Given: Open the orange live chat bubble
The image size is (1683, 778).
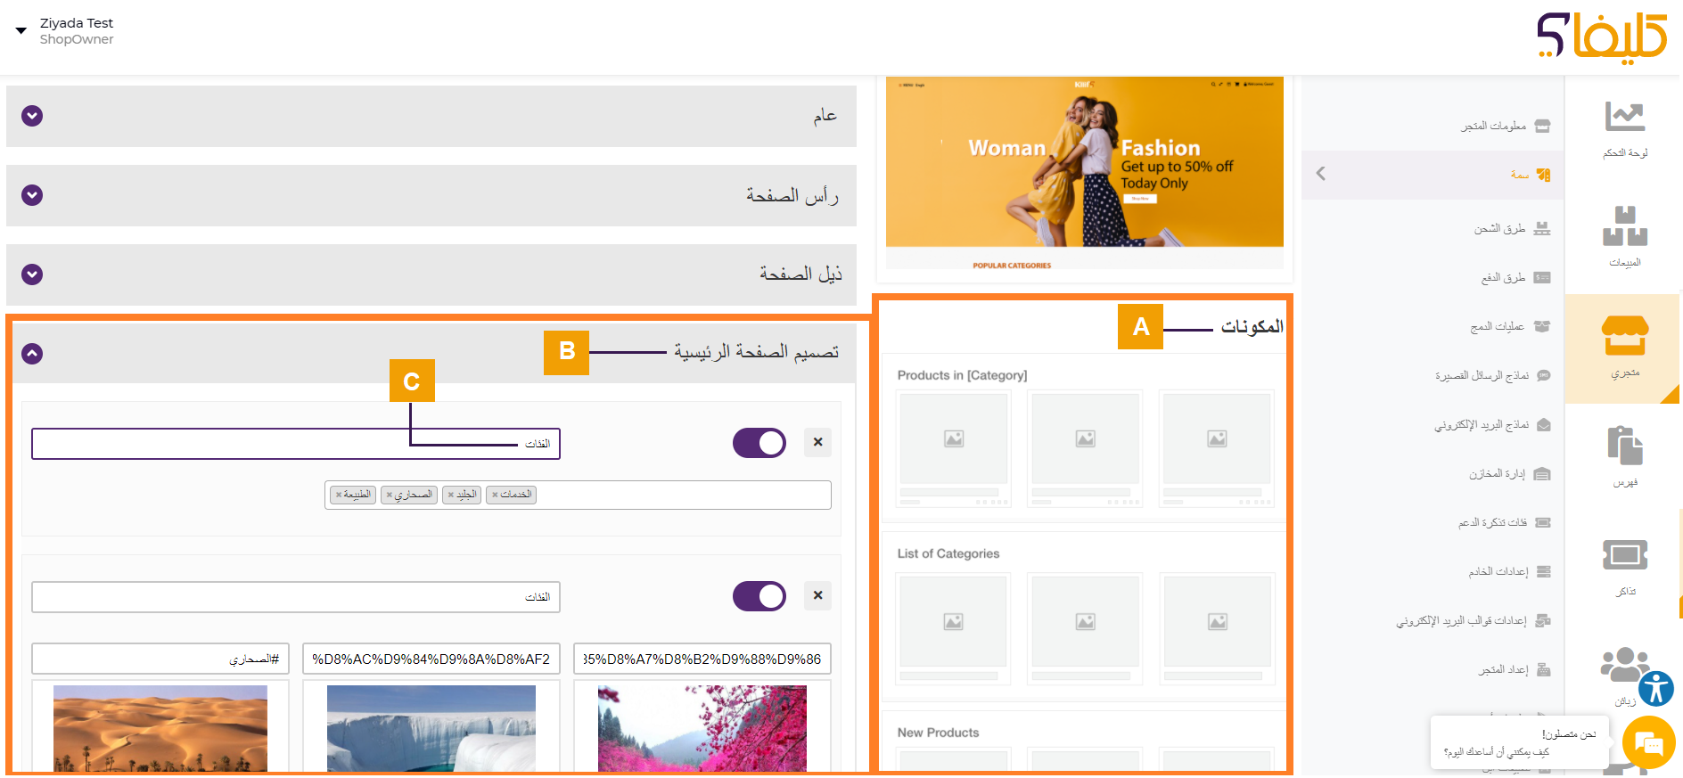Looking at the screenshot, I should tap(1648, 742).
